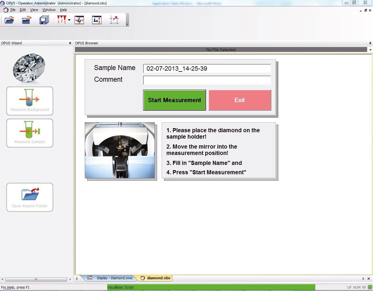Expand the Peak Picking dropdown arrow
The height and width of the screenshot is (291, 373).
click(69, 20)
